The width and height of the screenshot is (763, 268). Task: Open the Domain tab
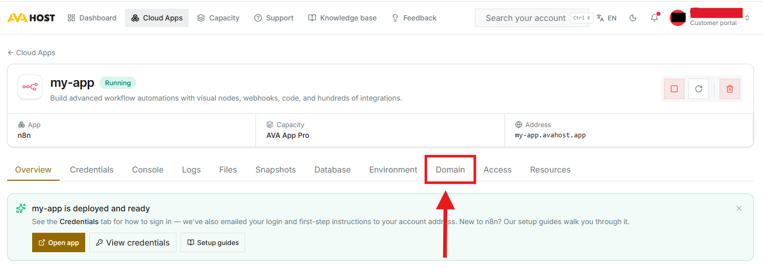click(x=450, y=169)
